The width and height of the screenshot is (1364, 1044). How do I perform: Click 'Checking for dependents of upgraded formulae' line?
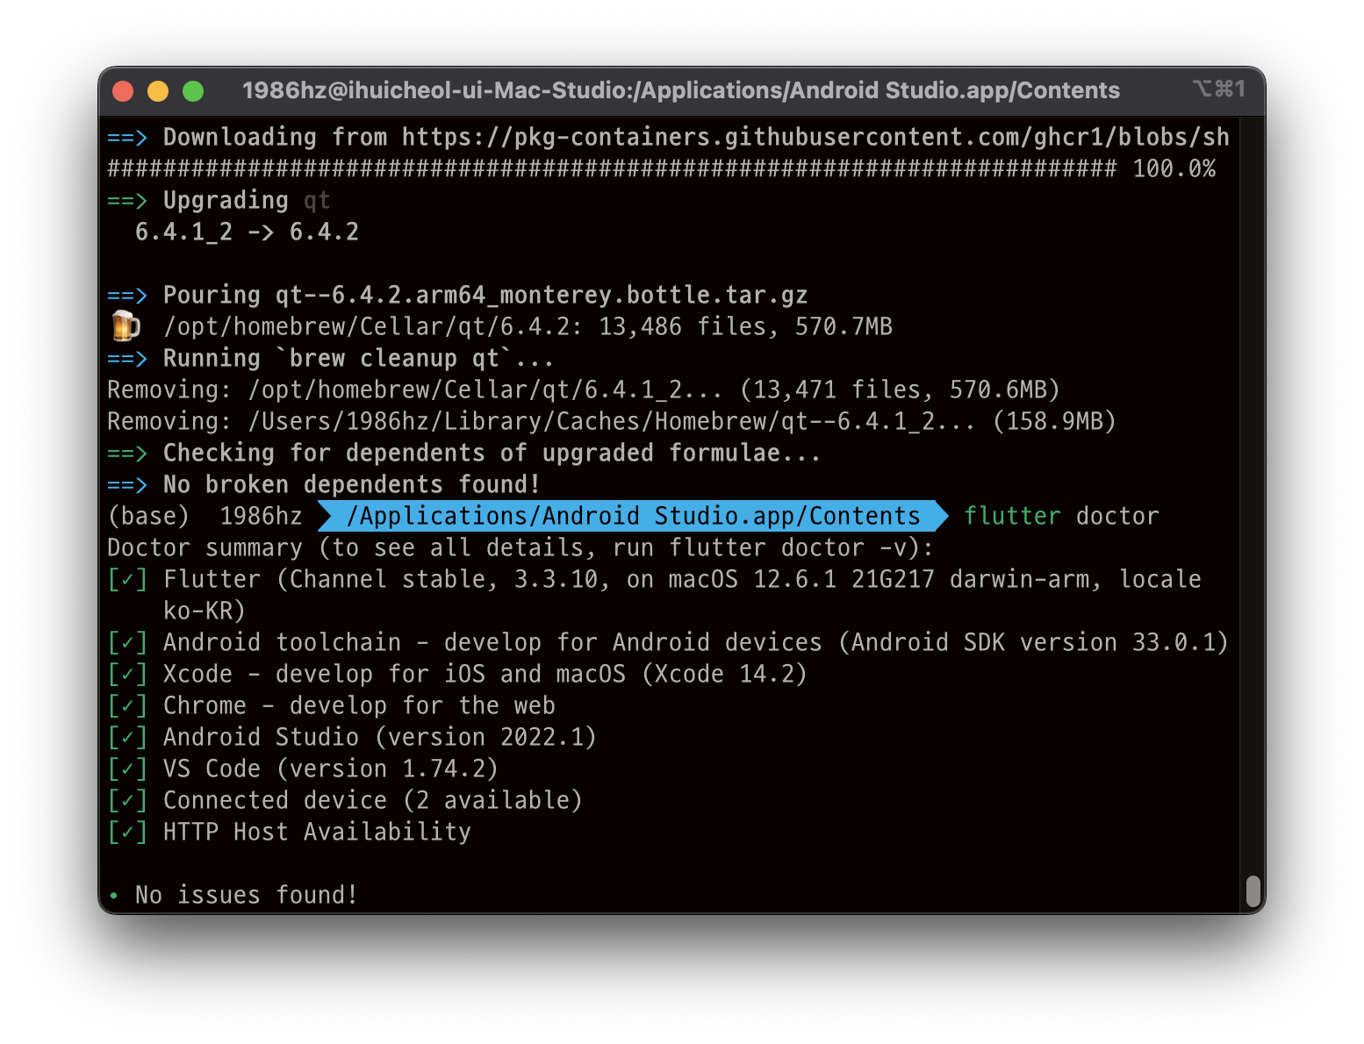coord(464,454)
